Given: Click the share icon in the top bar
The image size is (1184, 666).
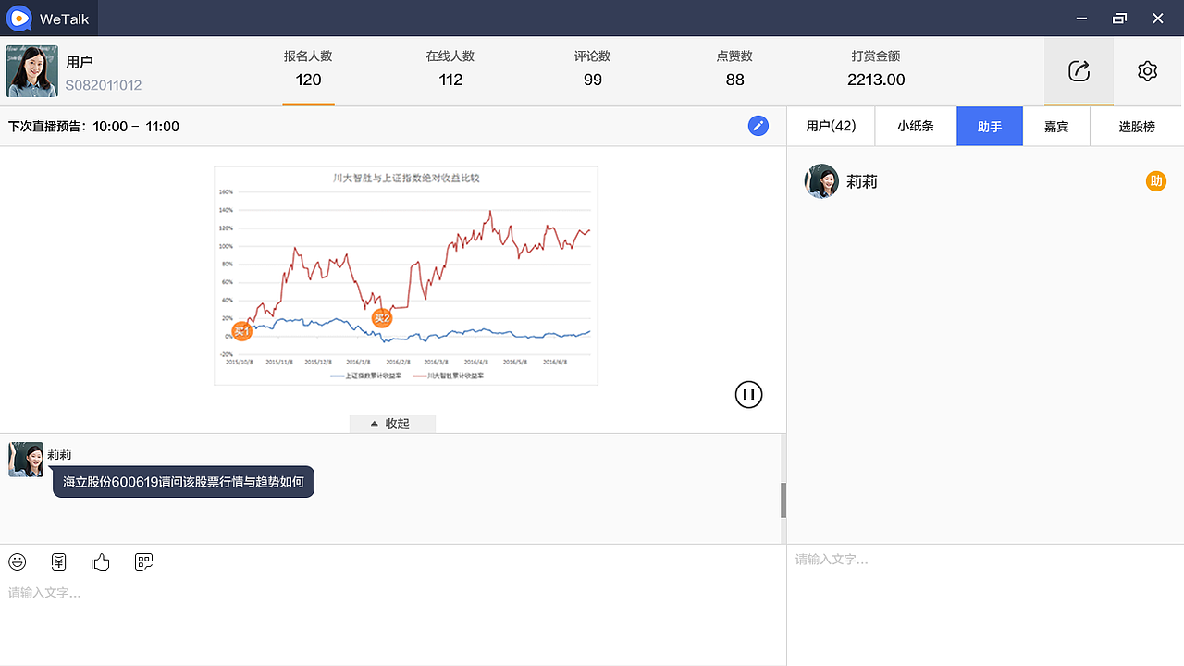Looking at the screenshot, I should [x=1079, y=70].
